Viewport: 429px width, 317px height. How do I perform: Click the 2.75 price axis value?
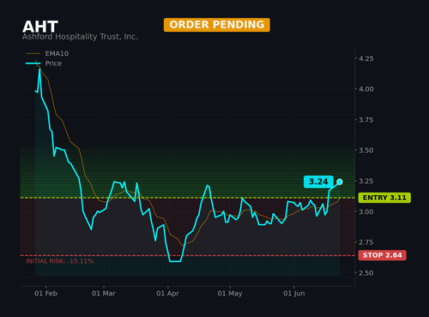[366, 242]
